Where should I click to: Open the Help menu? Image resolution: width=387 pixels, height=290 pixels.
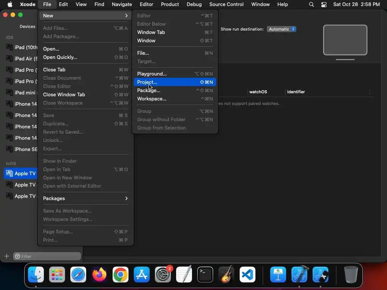pyautogui.click(x=283, y=5)
